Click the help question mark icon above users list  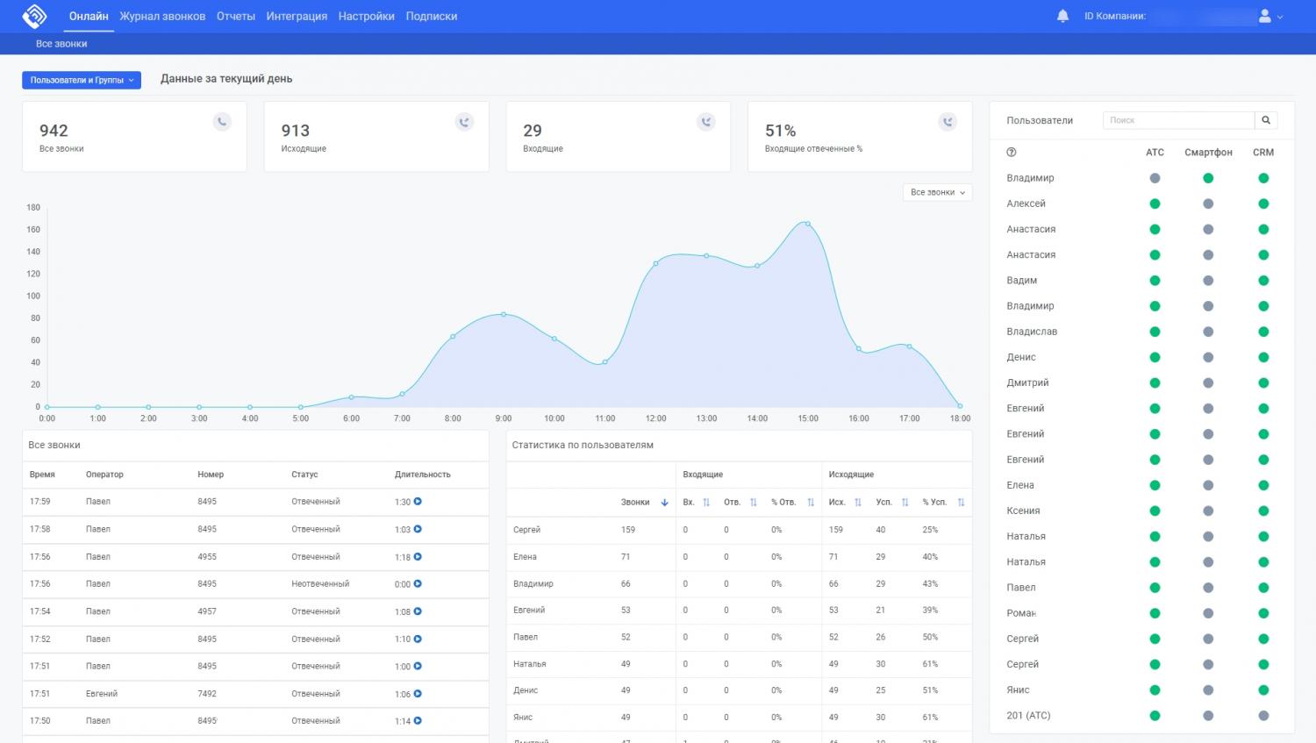pyautogui.click(x=1012, y=153)
